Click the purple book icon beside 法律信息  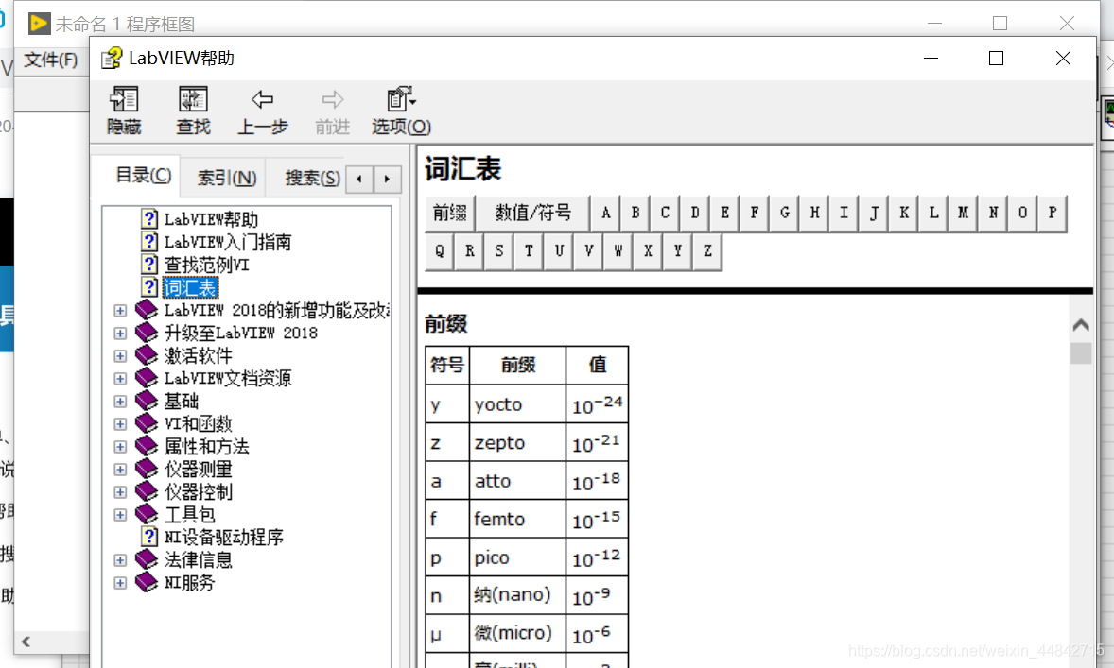147,559
